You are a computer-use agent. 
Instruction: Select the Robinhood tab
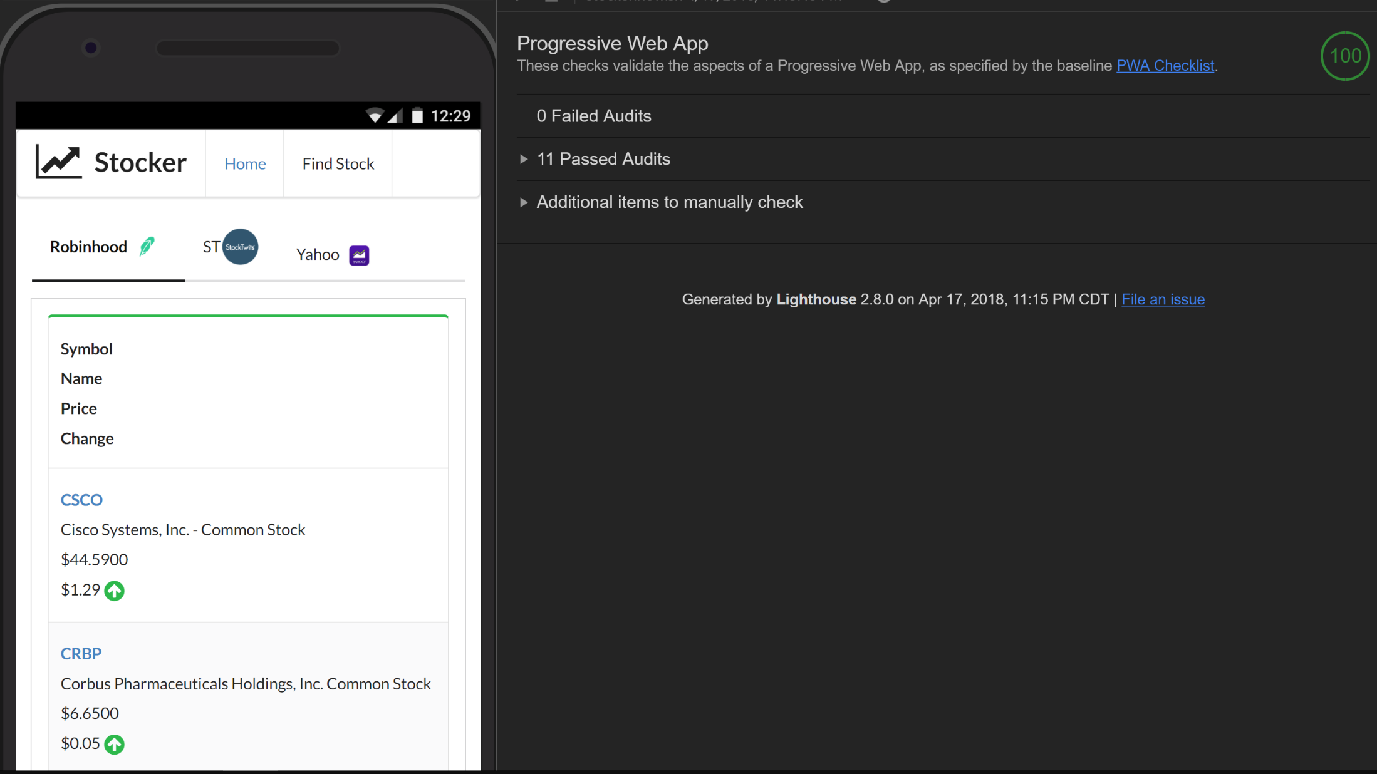88,247
